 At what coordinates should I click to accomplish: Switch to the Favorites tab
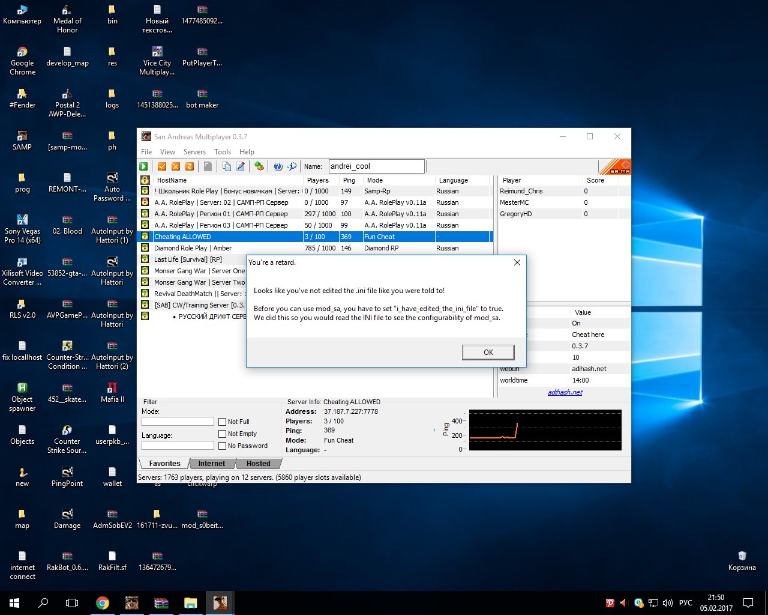(164, 464)
